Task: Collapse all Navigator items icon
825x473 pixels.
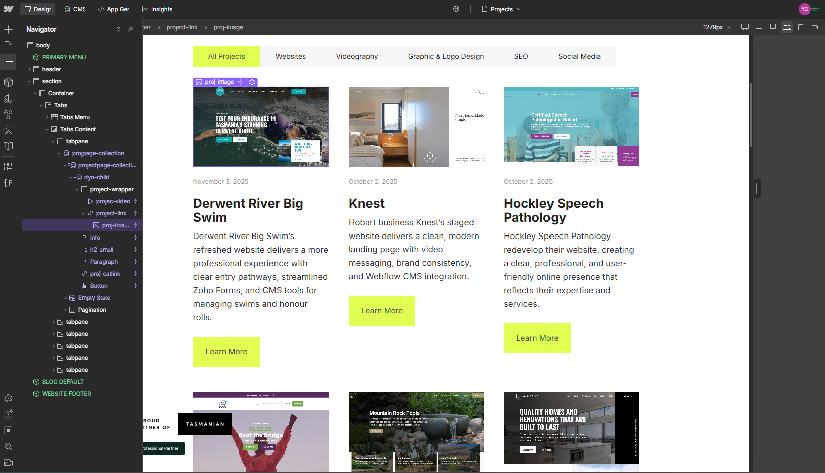Action: [119, 29]
